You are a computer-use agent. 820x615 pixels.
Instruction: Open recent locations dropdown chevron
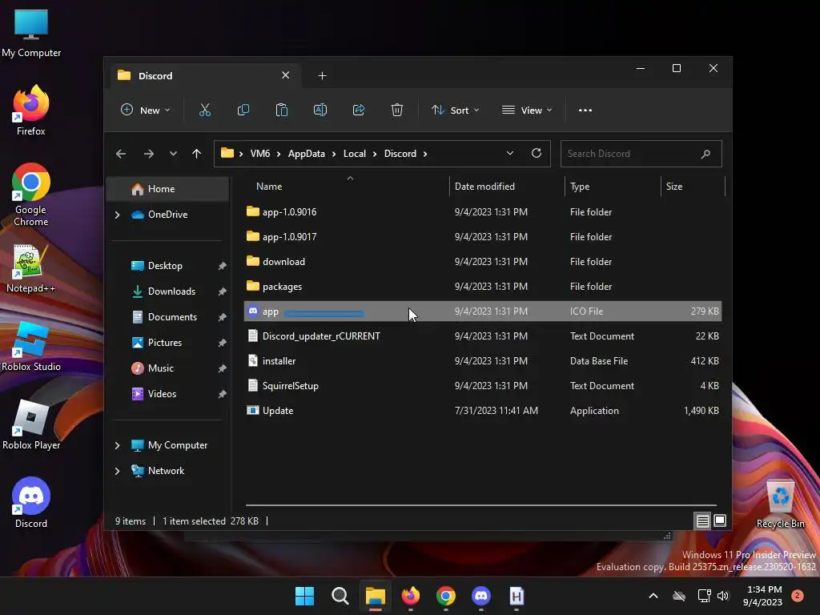[173, 154]
